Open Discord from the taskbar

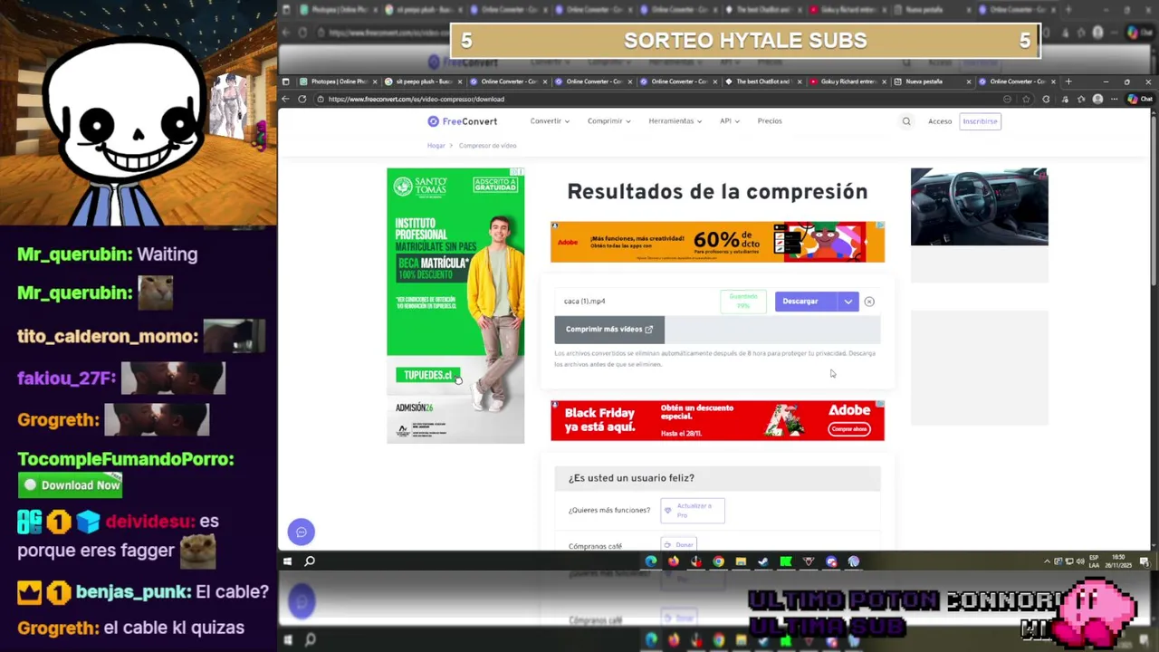(831, 561)
